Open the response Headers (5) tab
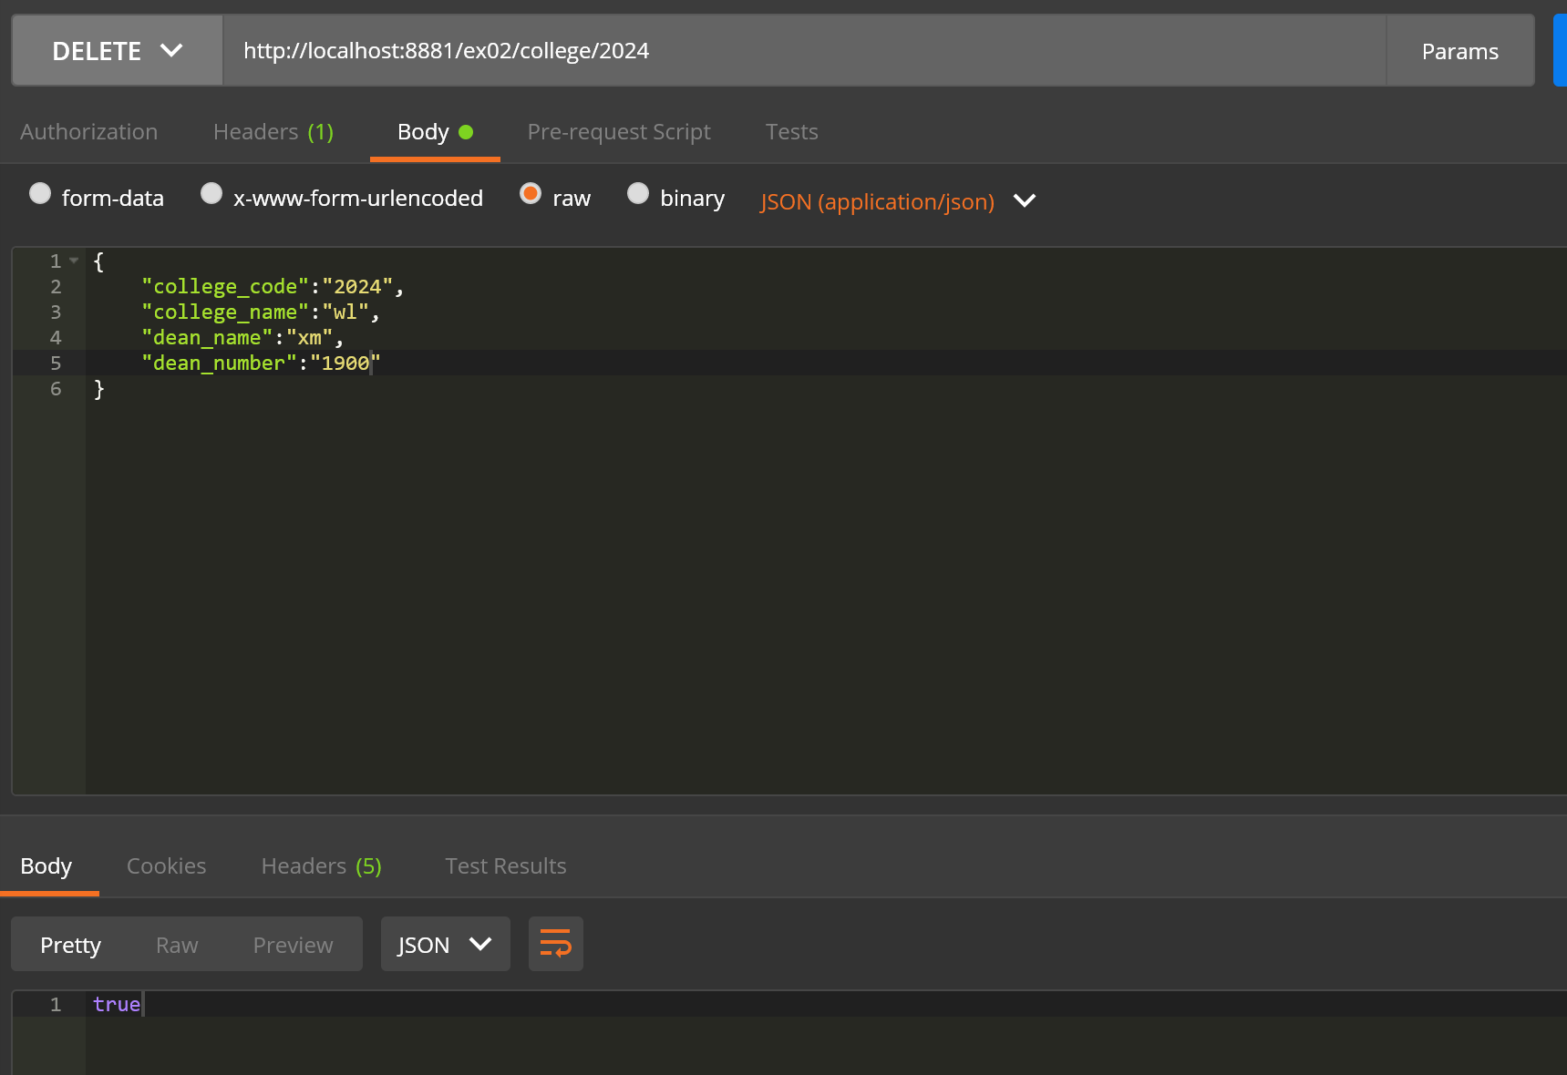Viewport: 1567px width, 1075px height. pos(322,866)
